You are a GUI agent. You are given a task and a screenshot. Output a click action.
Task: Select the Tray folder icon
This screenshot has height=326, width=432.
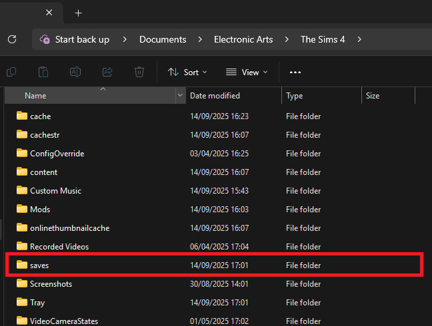(x=22, y=302)
